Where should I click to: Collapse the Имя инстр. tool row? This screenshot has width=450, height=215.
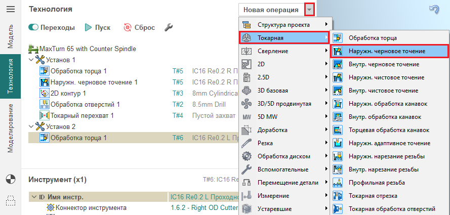point(33,197)
